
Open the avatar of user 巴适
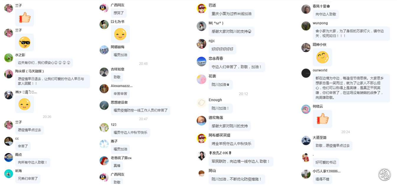pos(201,8)
